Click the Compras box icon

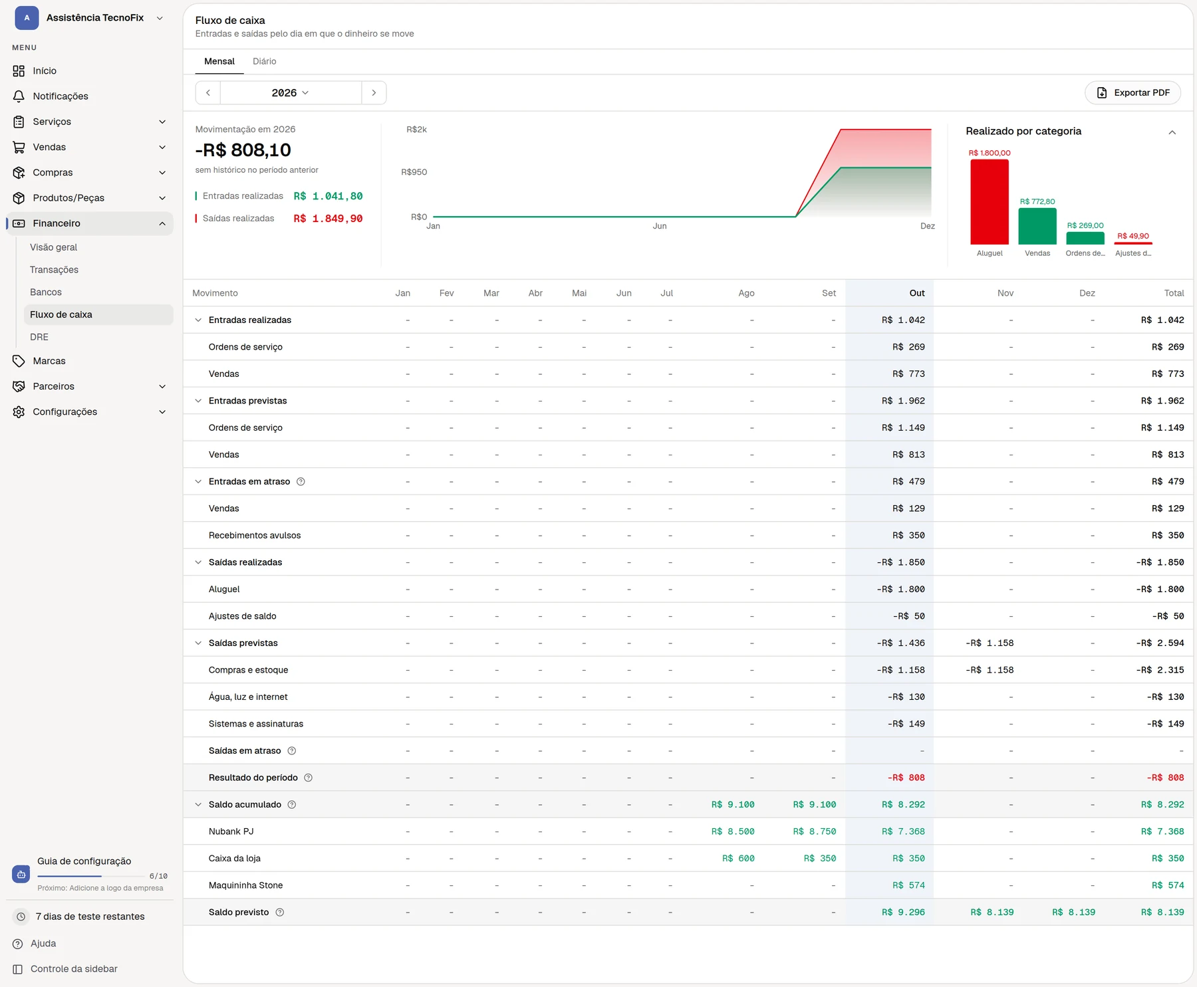coord(19,173)
